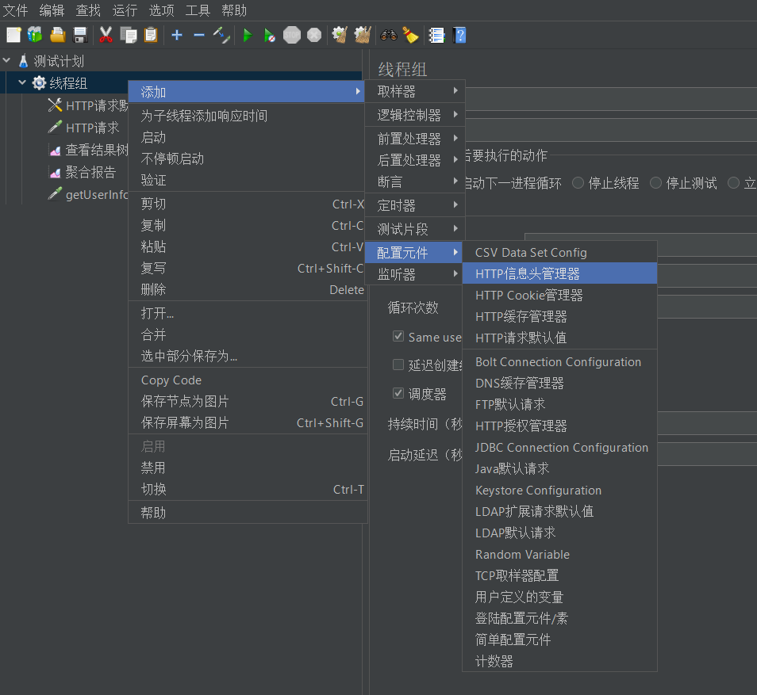Click Copy Code context entry

coord(248,380)
